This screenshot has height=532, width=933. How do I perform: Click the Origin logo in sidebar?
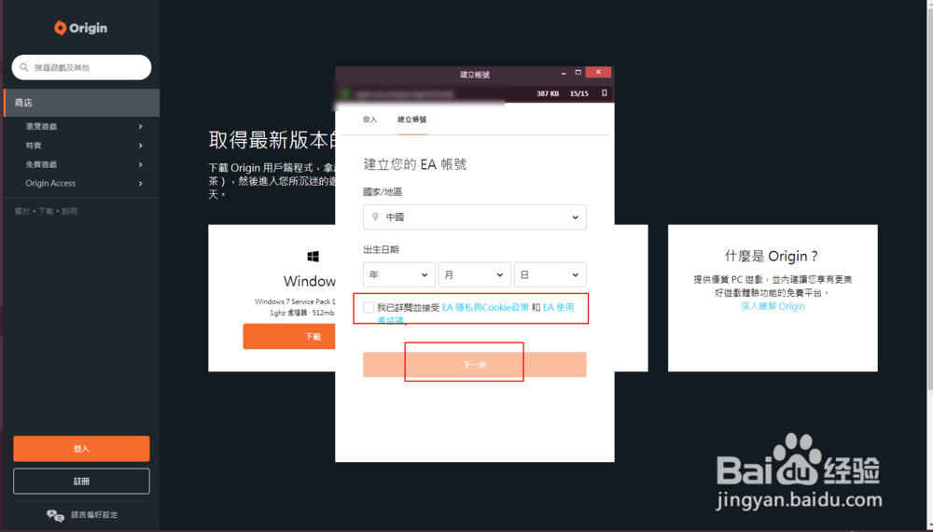(81, 28)
